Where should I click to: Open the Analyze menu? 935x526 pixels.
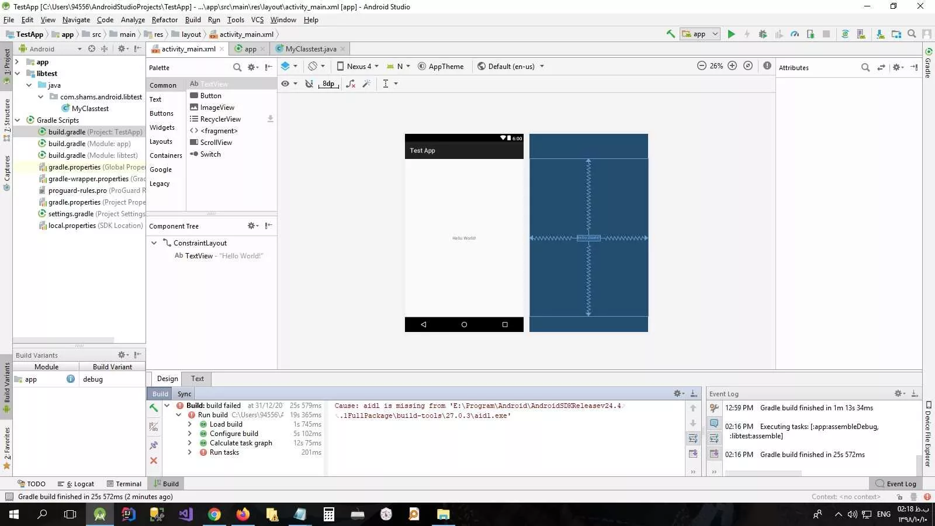click(x=133, y=20)
